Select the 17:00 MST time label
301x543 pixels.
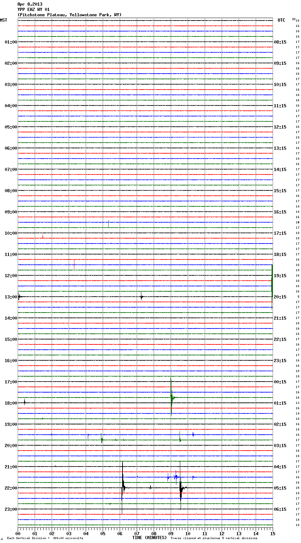click(x=11, y=382)
